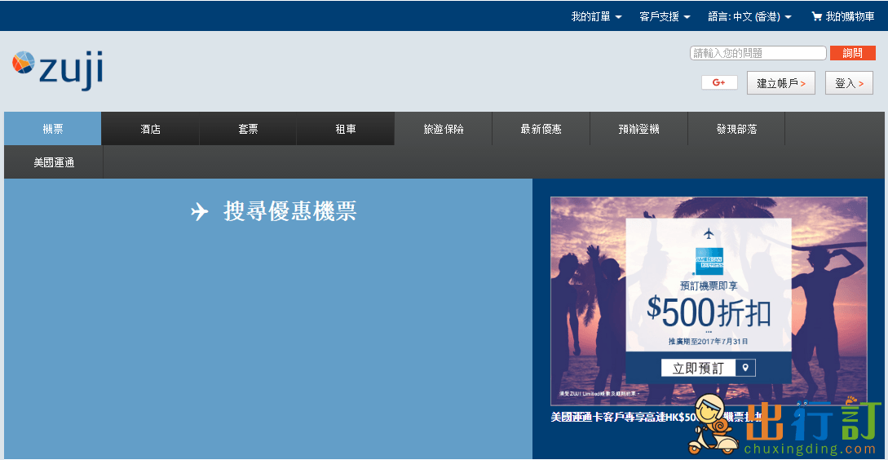
Task: View 最新優惠 tab
Action: (541, 129)
